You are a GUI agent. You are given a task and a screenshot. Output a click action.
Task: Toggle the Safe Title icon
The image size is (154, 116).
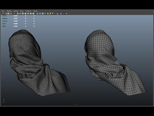tap(33, 14)
